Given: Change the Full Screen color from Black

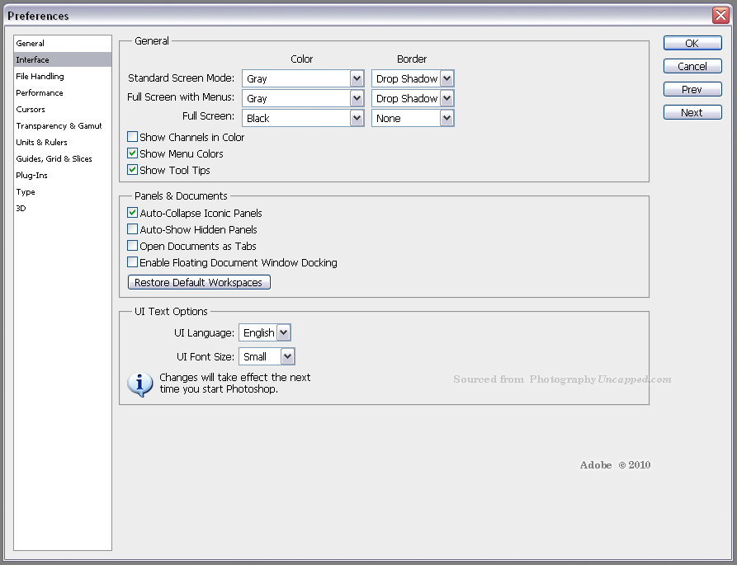Looking at the screenshot, I should (x=356, y=117).
